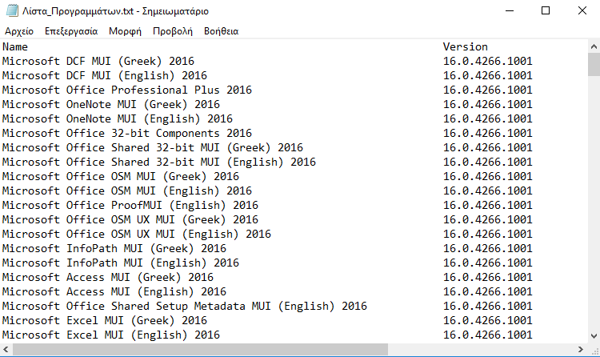Click the vertical scrollbar up arrow
The width and height of the screenshot is (600, 357).
tap(594, 46)
